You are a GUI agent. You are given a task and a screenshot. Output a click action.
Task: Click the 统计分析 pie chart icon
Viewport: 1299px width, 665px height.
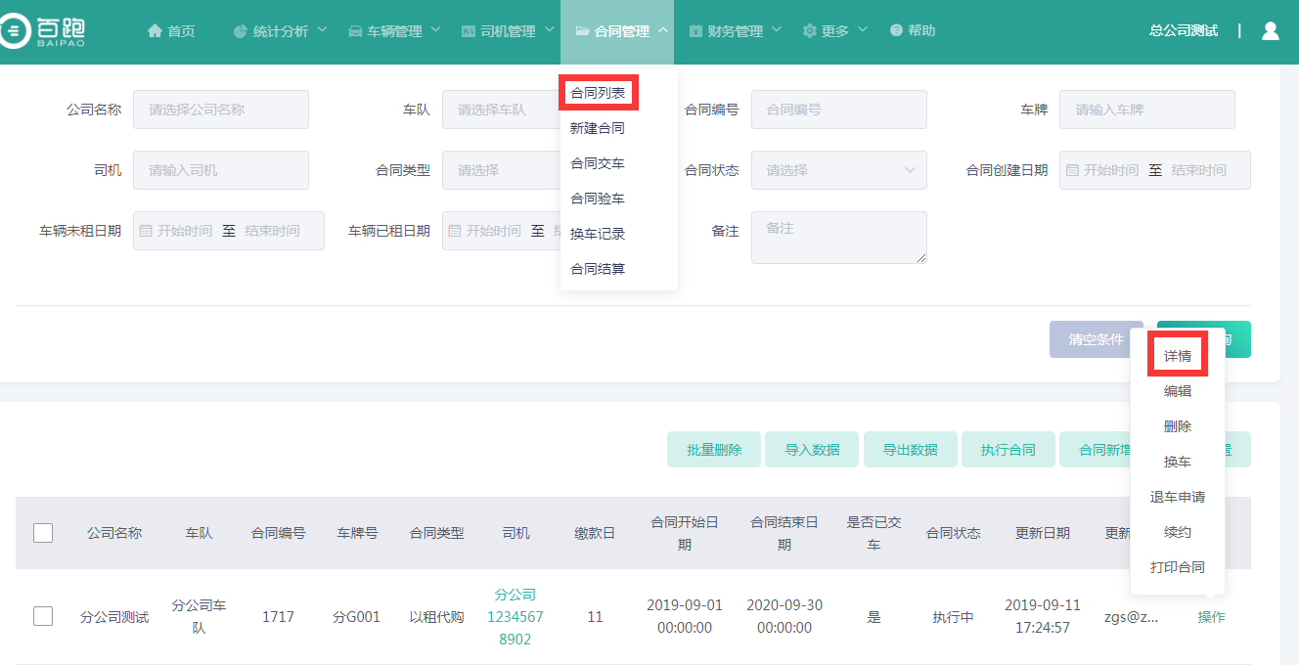pyautogui.click(x=241, y=31)
